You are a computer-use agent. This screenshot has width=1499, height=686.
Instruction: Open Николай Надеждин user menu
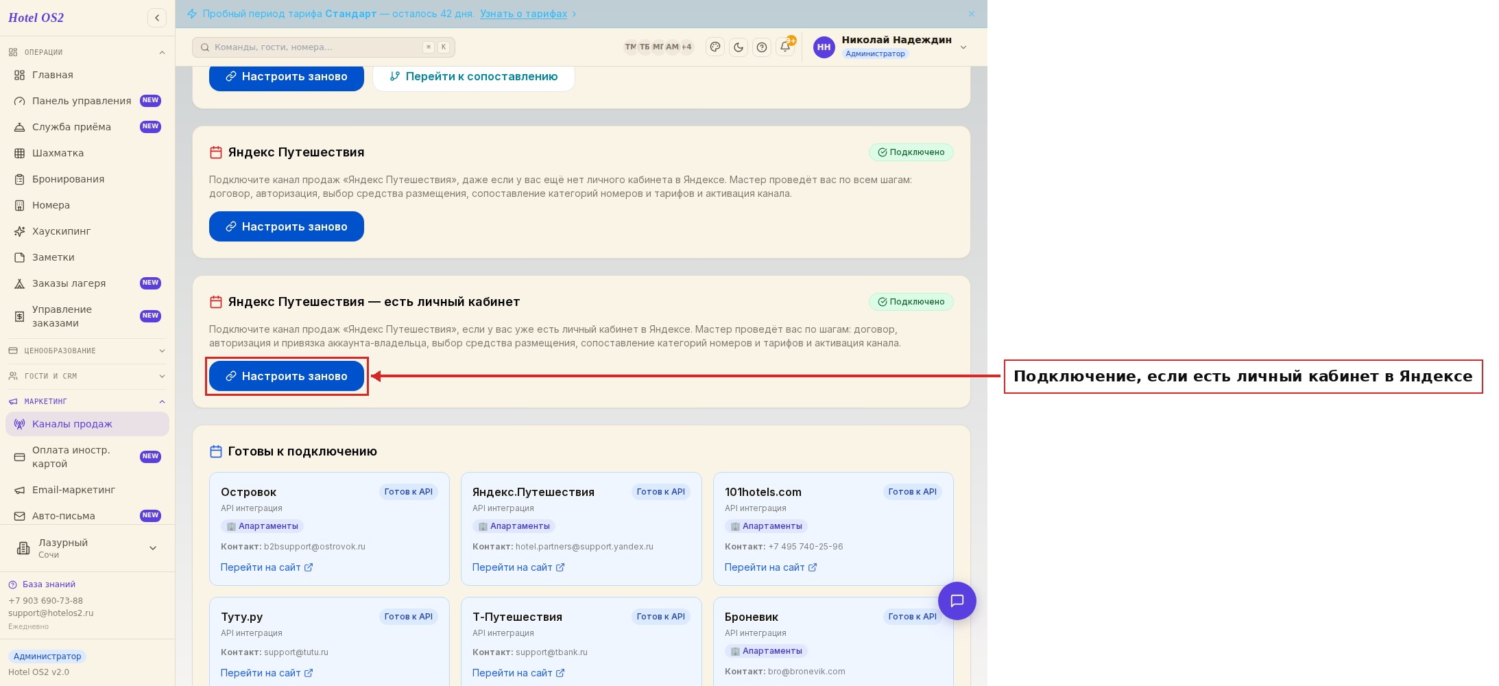click(x=891, y=47)
